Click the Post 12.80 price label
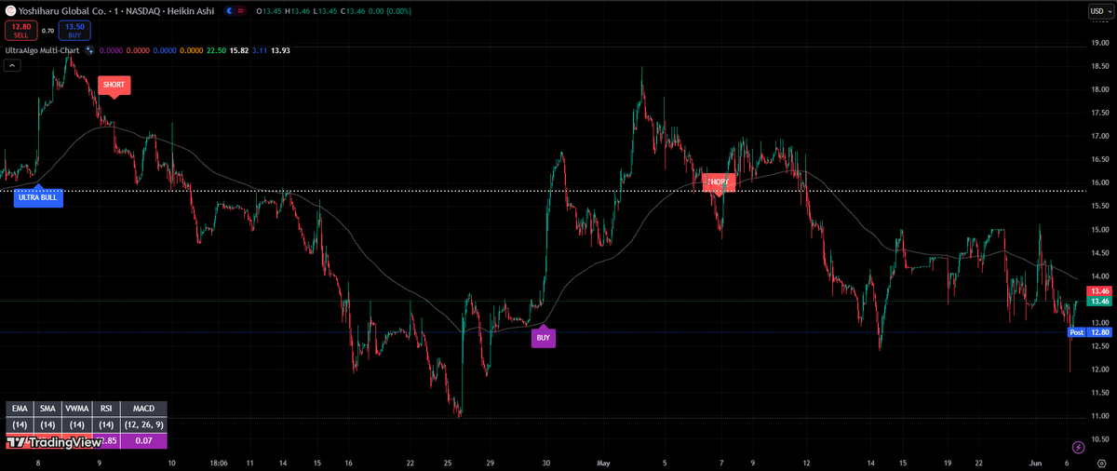This screenshot has height=471, width=1117. [x=1089, y=332]
